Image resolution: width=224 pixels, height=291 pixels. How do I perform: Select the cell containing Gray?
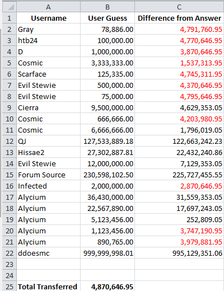click(x=48, y=29)
